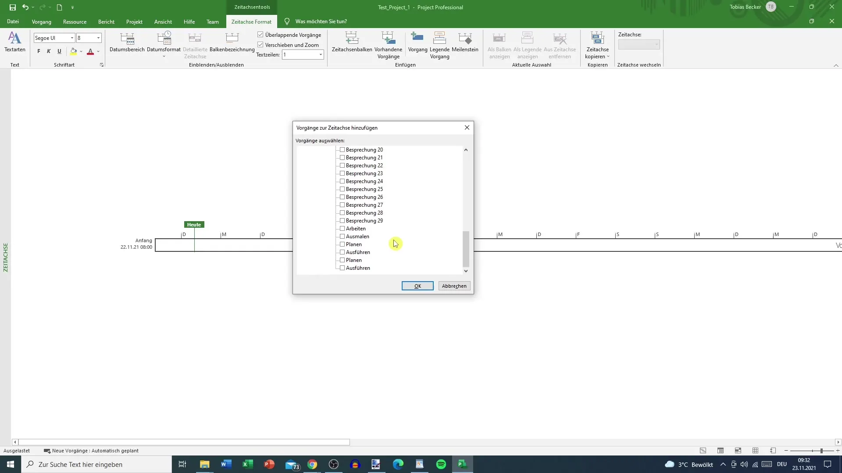The image size is (842, 473).
Task: Click the Balkenbezeichnung bar label button
Action: coord(232,42)
